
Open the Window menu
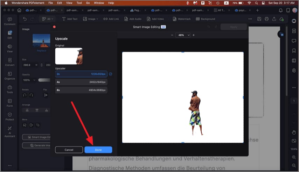pos(99,3)
